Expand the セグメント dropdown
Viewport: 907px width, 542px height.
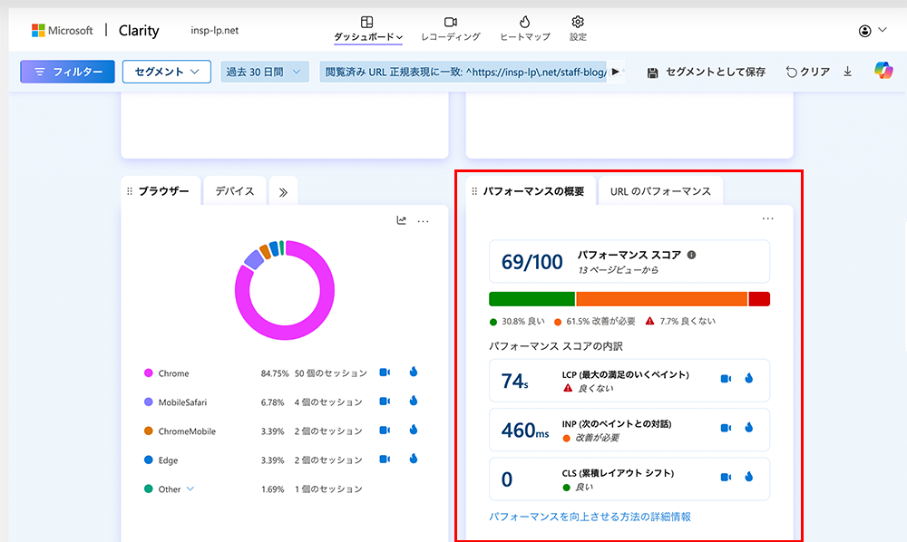click(x=167, y=72)
